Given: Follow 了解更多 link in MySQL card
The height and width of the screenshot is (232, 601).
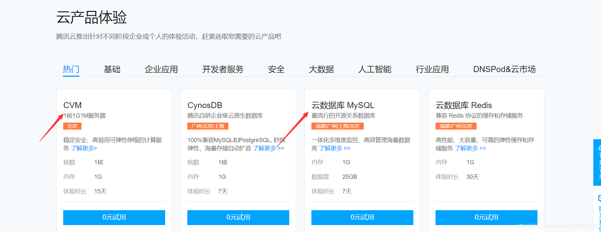Looking at the screenshot, I should [335, 148].
